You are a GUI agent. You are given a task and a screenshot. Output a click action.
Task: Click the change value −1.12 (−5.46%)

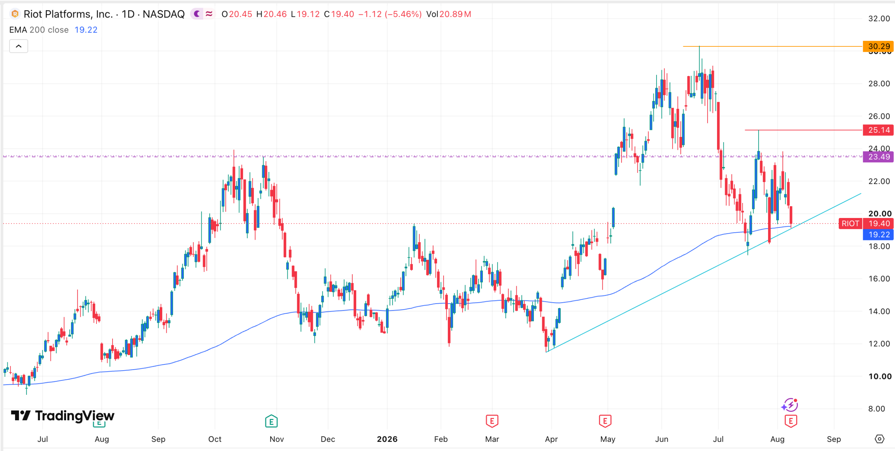[390, 14]
